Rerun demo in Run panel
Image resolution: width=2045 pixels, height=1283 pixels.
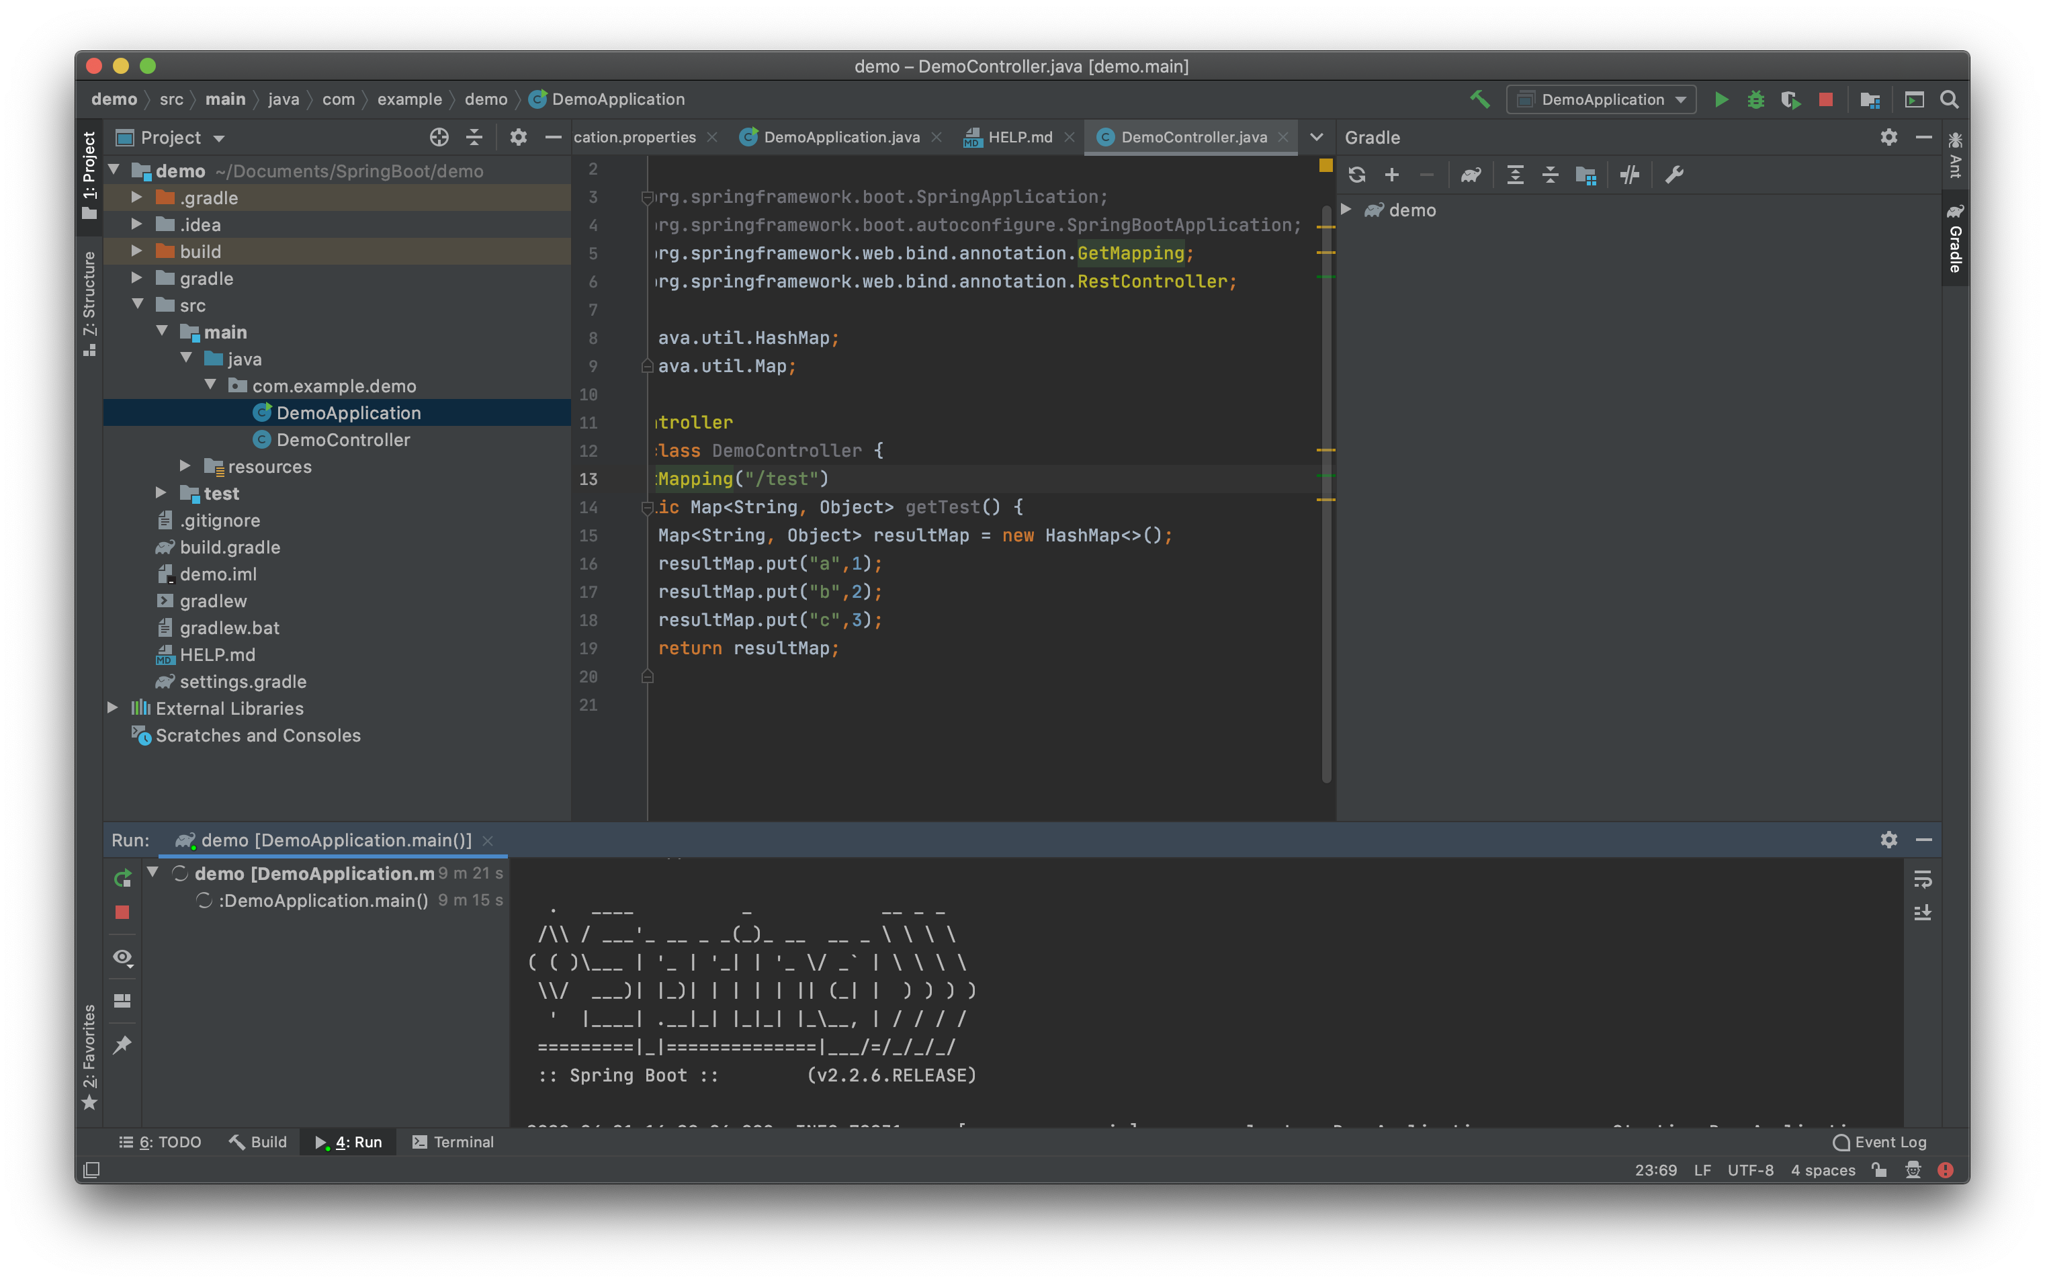click(x=122, y=878)
